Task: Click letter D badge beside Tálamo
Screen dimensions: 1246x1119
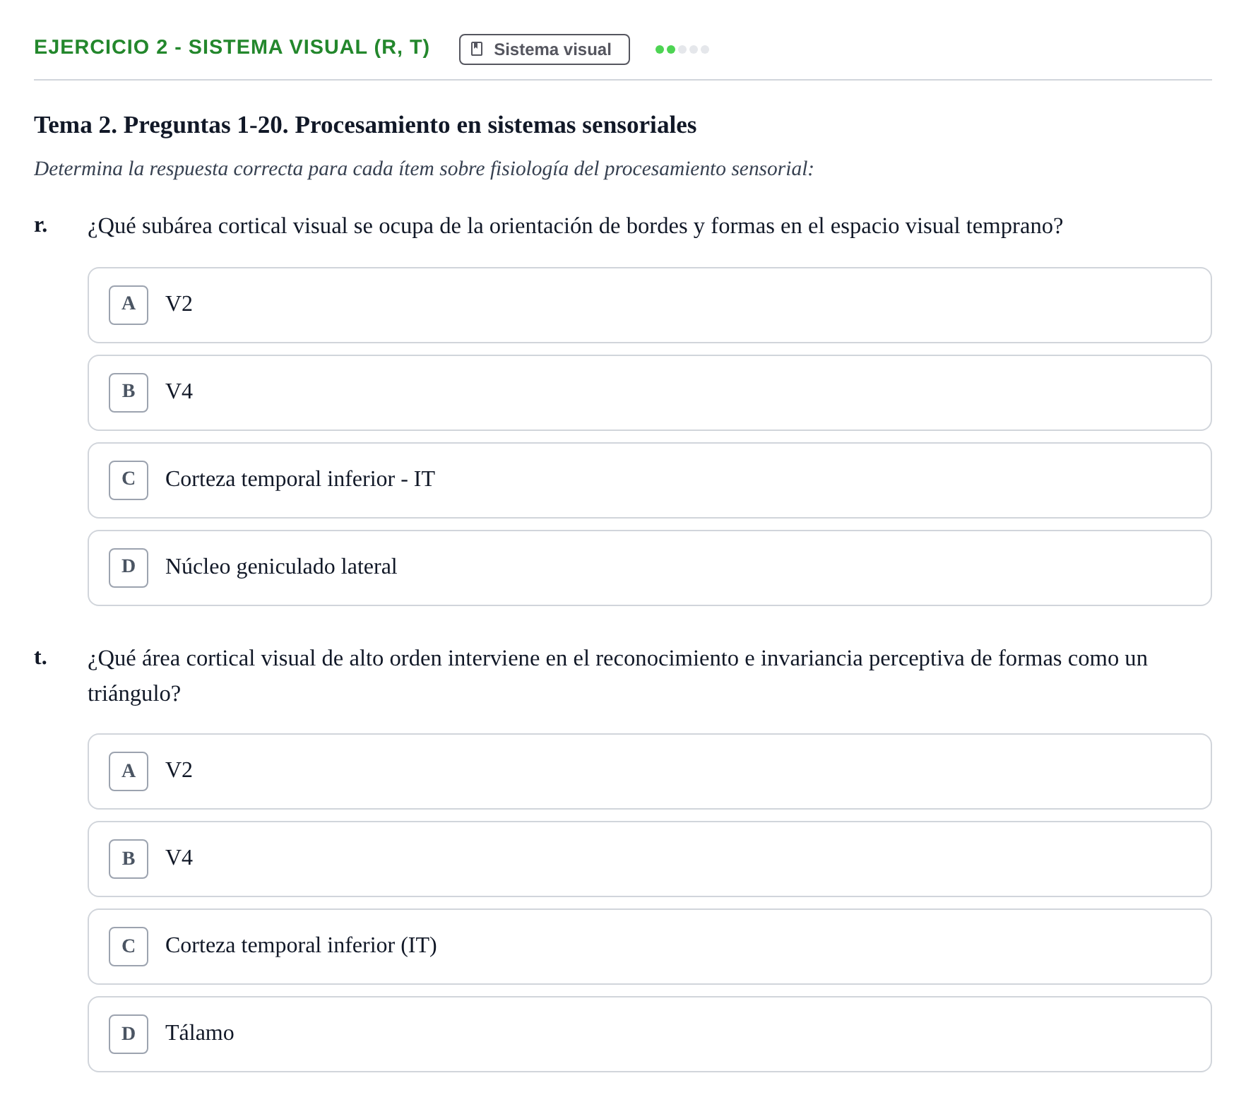Action: 129,1034
